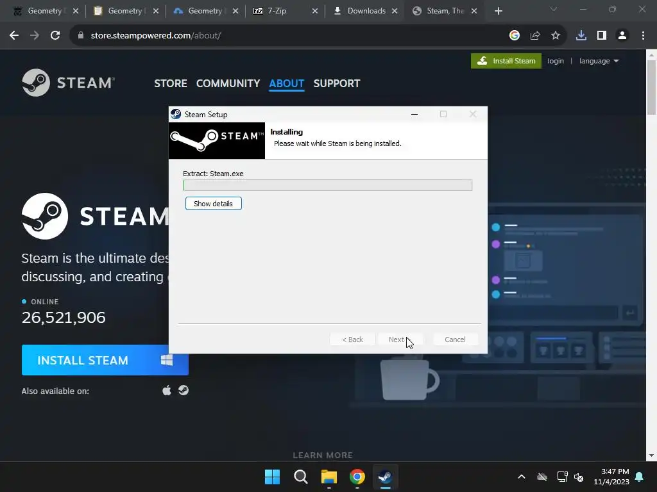
Task: Open the language dropdown
Action: click(x=599, y=61)
